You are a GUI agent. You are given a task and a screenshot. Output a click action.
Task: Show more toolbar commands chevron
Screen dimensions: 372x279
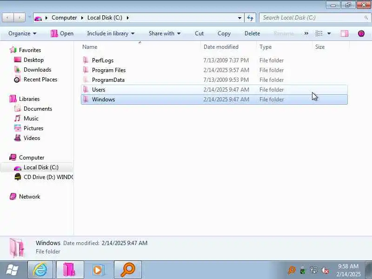(x=306, y=33)
